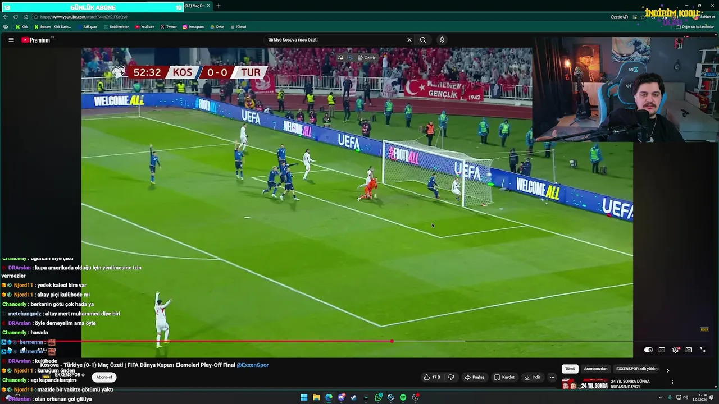Viewport: 719px width, 404px height.
Task: Select the Tümü filter chip
Action: tap(570, 369)
